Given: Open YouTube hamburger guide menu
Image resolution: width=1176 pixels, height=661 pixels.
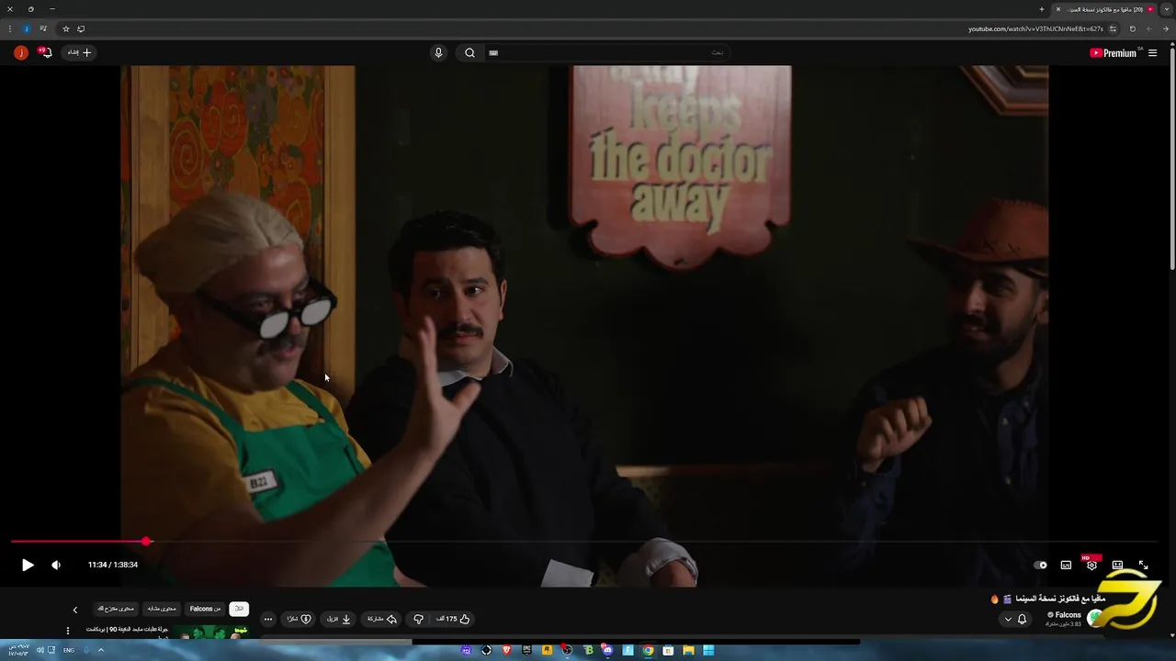Looking at the screenshot, I should 1152,53.
